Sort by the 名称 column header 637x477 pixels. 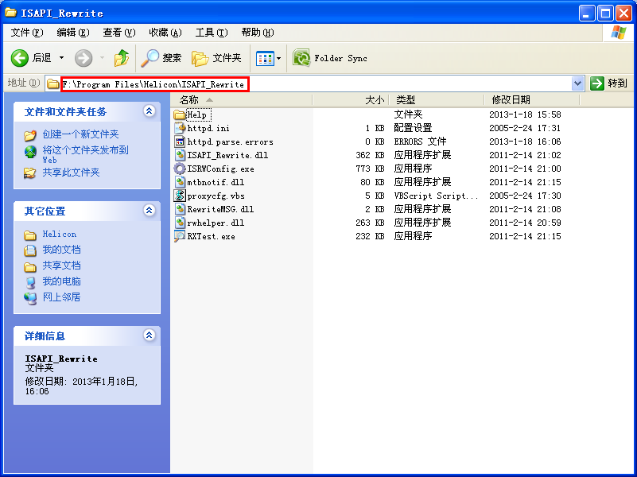[x=242, y=100]
